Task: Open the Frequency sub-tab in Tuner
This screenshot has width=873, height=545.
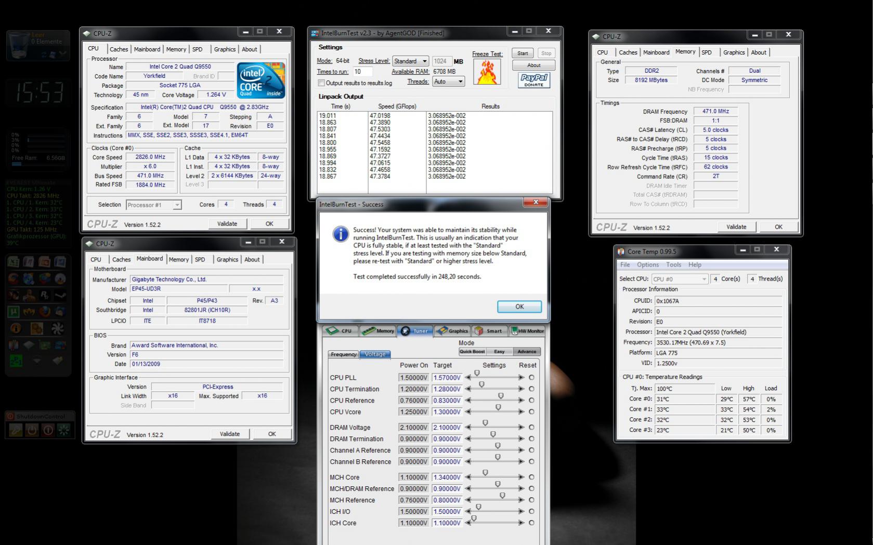Action: pos(344,354)
